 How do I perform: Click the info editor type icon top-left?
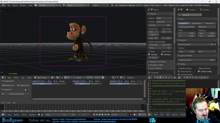point(3,5)
